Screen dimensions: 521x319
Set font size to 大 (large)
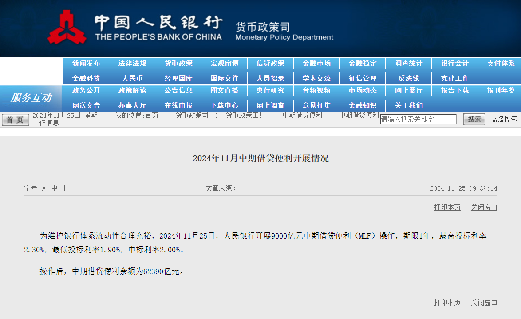[x=44, y=188]
